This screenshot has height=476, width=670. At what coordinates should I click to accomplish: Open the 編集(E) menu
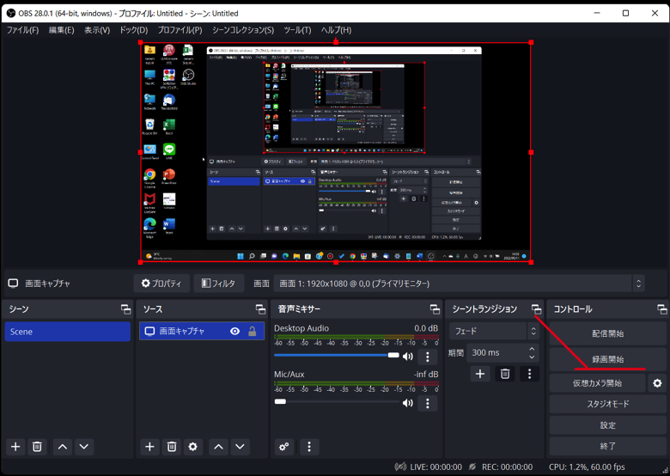(x=62, y=30)
